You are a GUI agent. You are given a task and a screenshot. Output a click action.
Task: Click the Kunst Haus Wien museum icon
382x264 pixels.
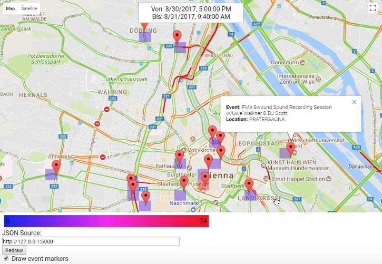(x=263, y=165)
